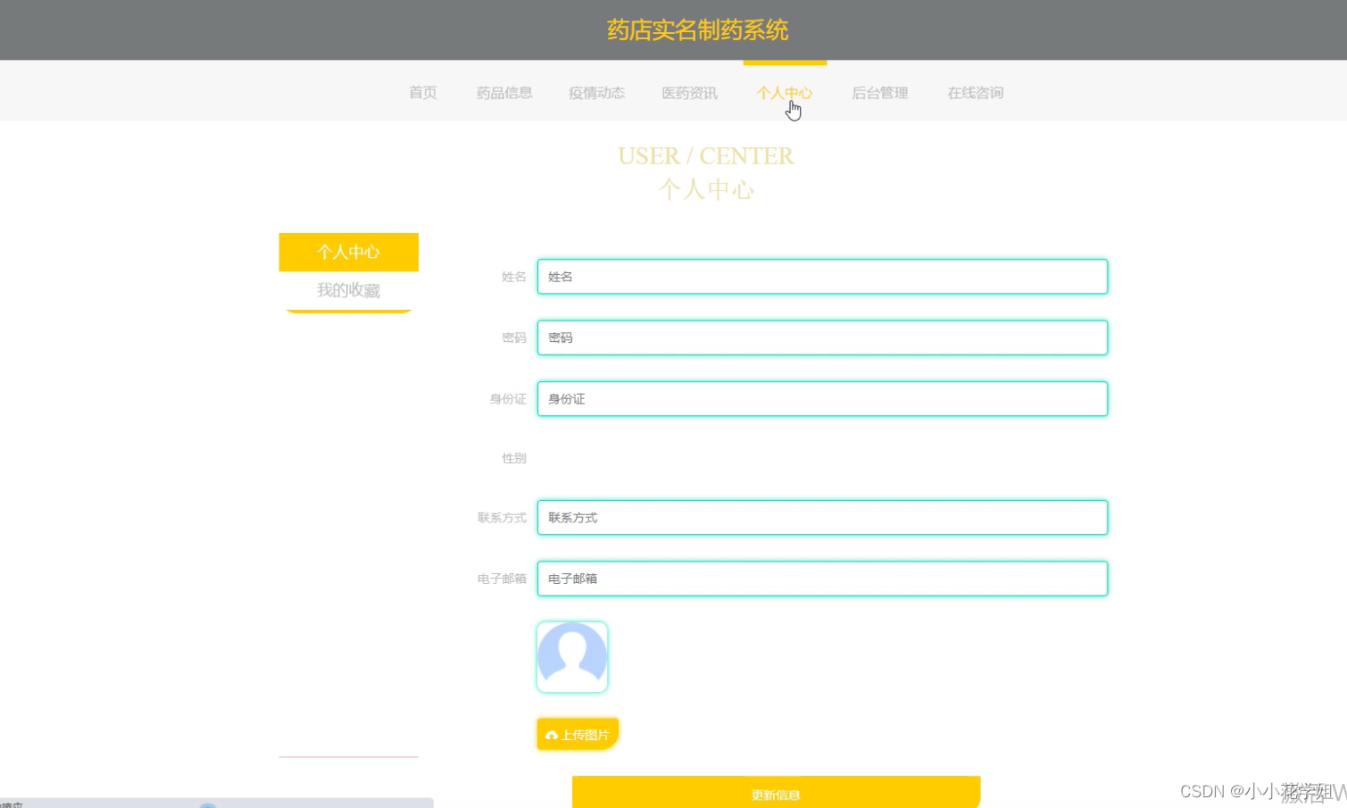Open 医药资讯 from the navigation bar
Screen dimensions: 1347x808
coord(689,93)
